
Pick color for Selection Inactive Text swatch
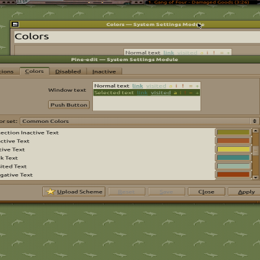pyautogui.click(x=233, y=133)
